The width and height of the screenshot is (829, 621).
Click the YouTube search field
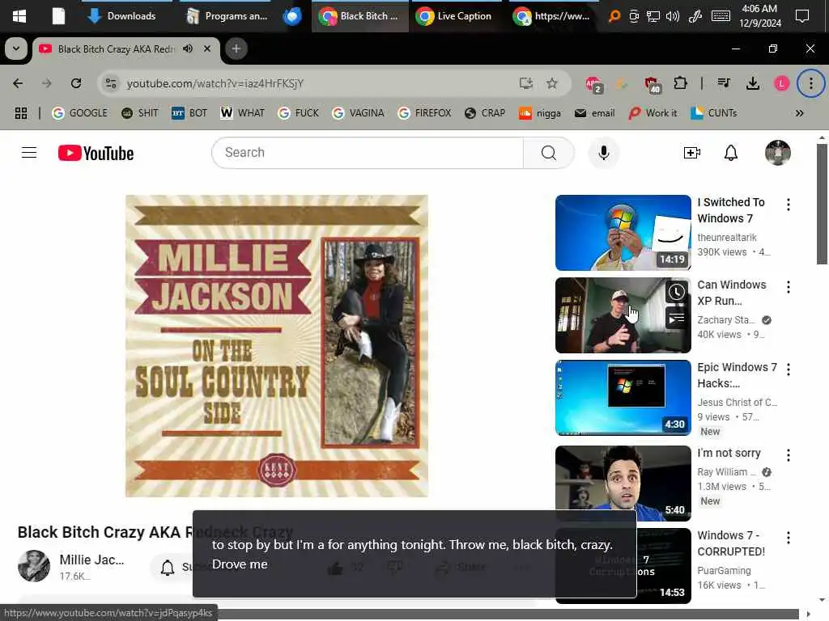368,153
